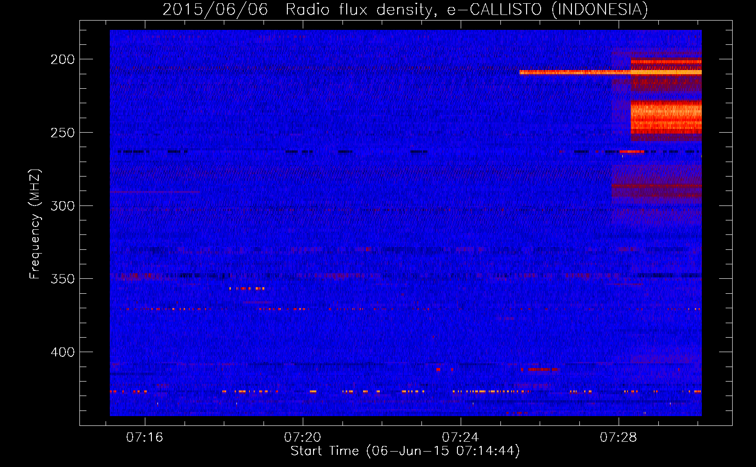Click the bright yellow horizontal emission line
The width and height of the screenshot is (756, 467).
(610, 72)
